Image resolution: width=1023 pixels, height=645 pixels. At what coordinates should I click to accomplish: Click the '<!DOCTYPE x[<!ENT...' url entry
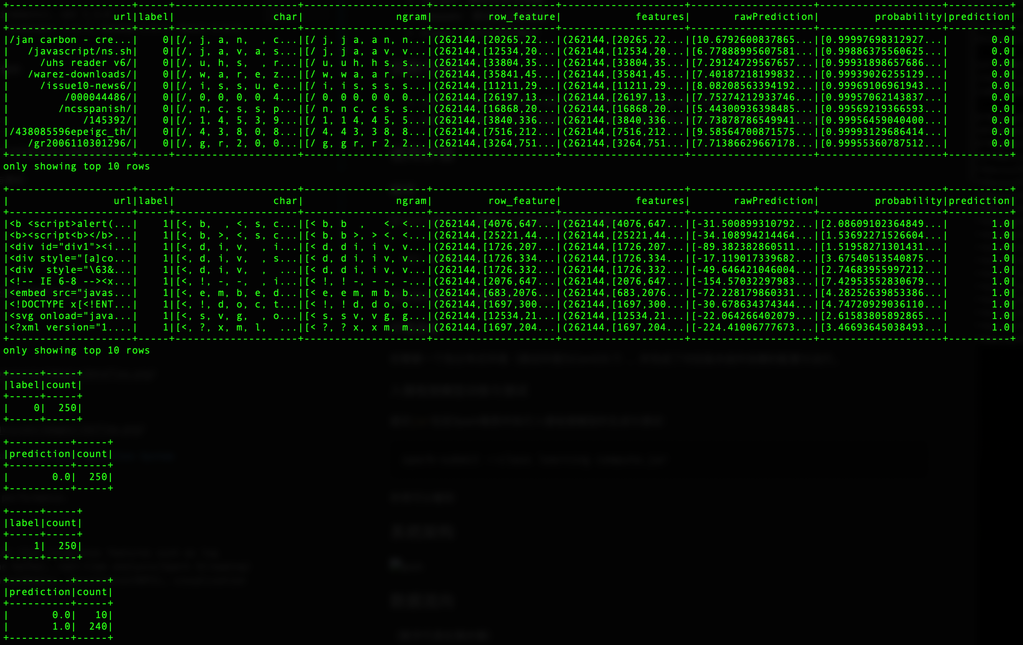[71, 304]
